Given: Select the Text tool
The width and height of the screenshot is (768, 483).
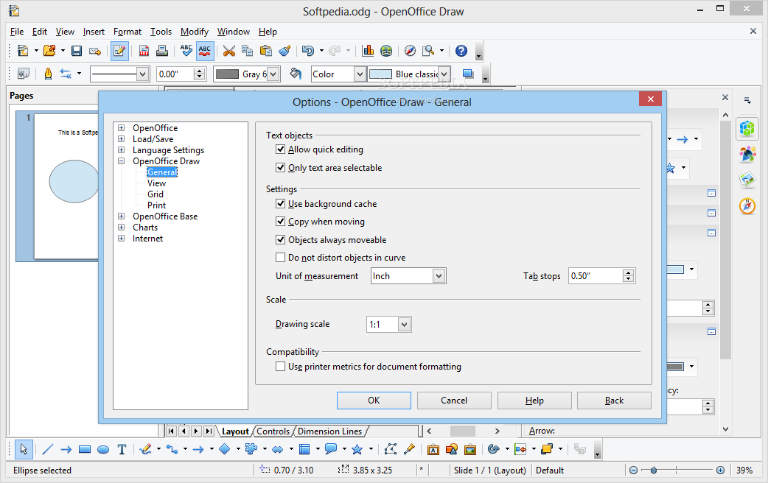Looking at the screenshot, I should click(122, 449).
